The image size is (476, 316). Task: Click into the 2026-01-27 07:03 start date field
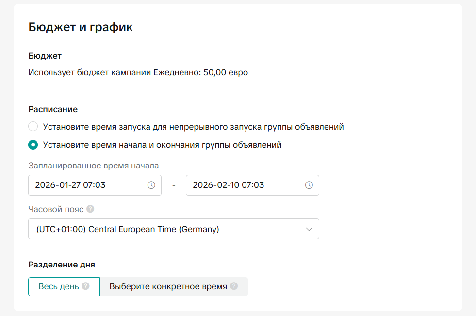pyautogui.click(x=87, y=185)
